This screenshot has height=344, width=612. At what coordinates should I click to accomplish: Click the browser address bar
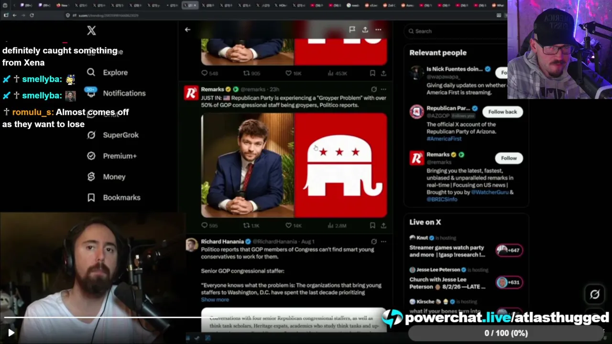point(282,15)
